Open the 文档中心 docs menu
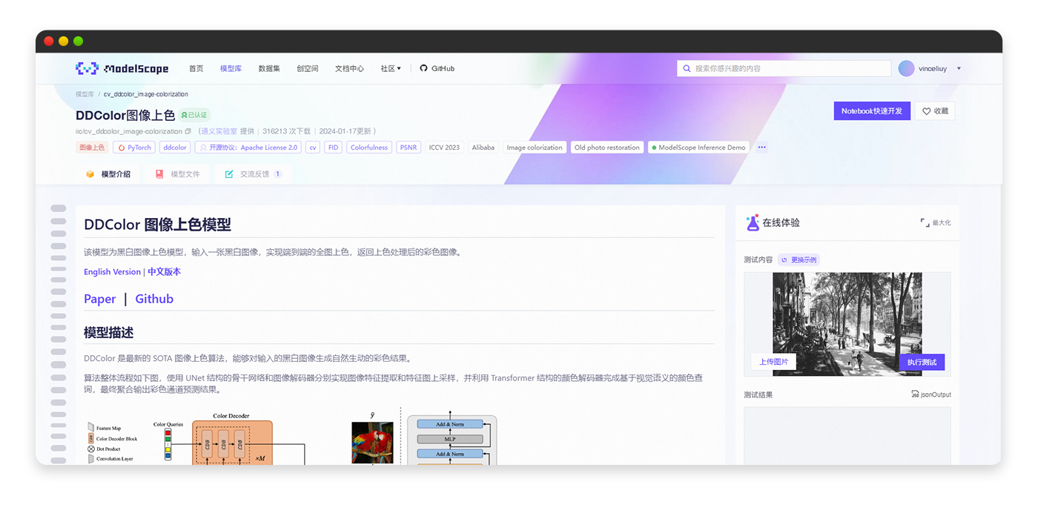The height and width of the screenshot is (519, 1038). point(349,68)
